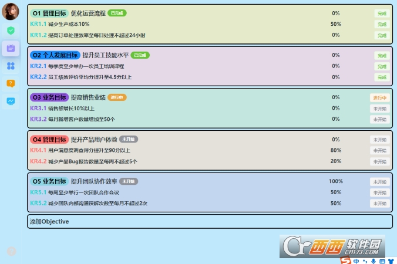The image size is (397, 264).
Task: Click the 已完成 badge on O1
Action: point(117,13)
